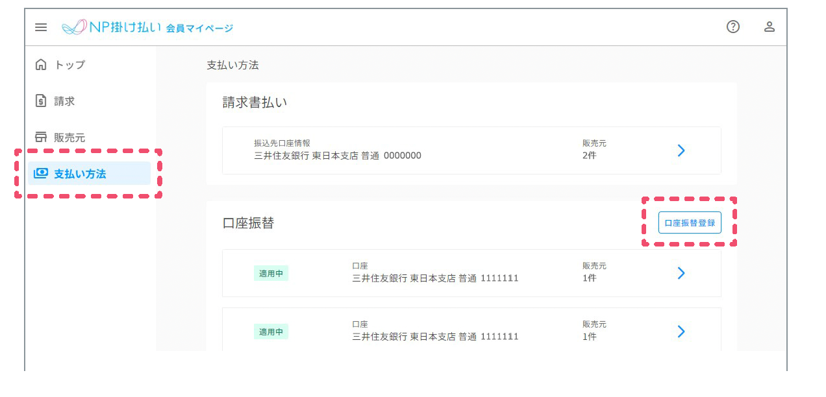Click the store icon beside 販売元

tap(41, 138)
